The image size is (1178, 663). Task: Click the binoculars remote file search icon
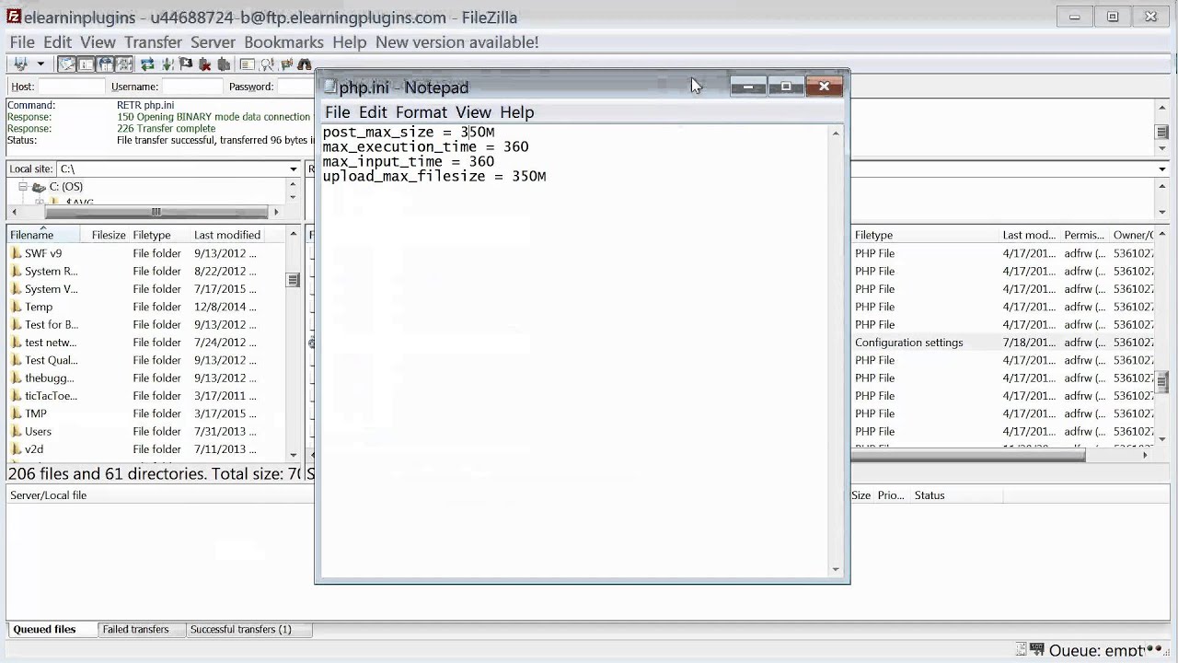(304, 64)
